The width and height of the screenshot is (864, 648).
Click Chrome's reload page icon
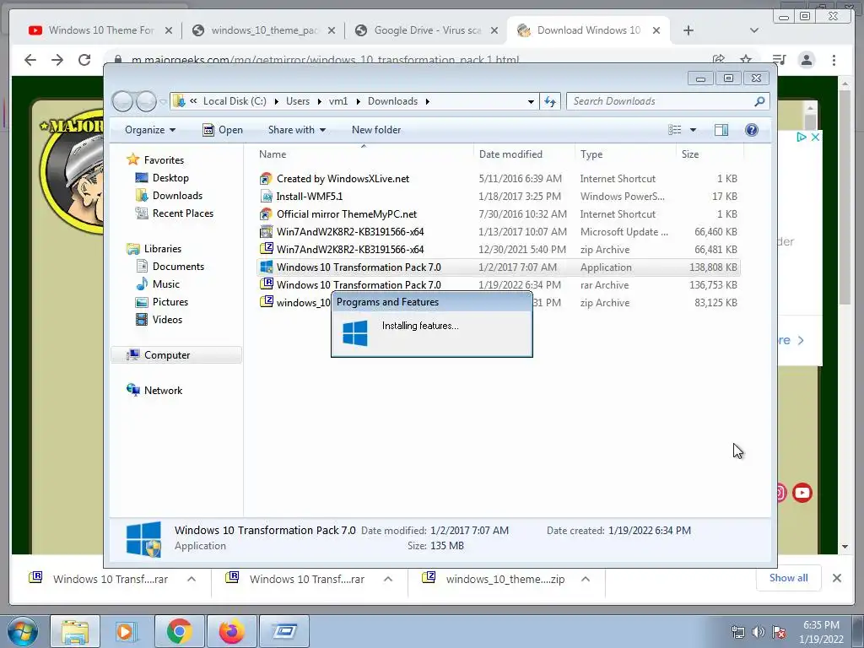[x=84, y=60]
